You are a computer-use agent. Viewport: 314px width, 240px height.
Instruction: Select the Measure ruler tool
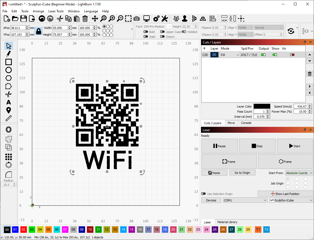[x=9, y=118]
